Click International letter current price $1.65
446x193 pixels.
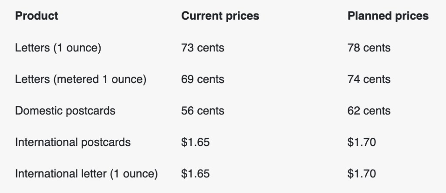click(195, 173)
